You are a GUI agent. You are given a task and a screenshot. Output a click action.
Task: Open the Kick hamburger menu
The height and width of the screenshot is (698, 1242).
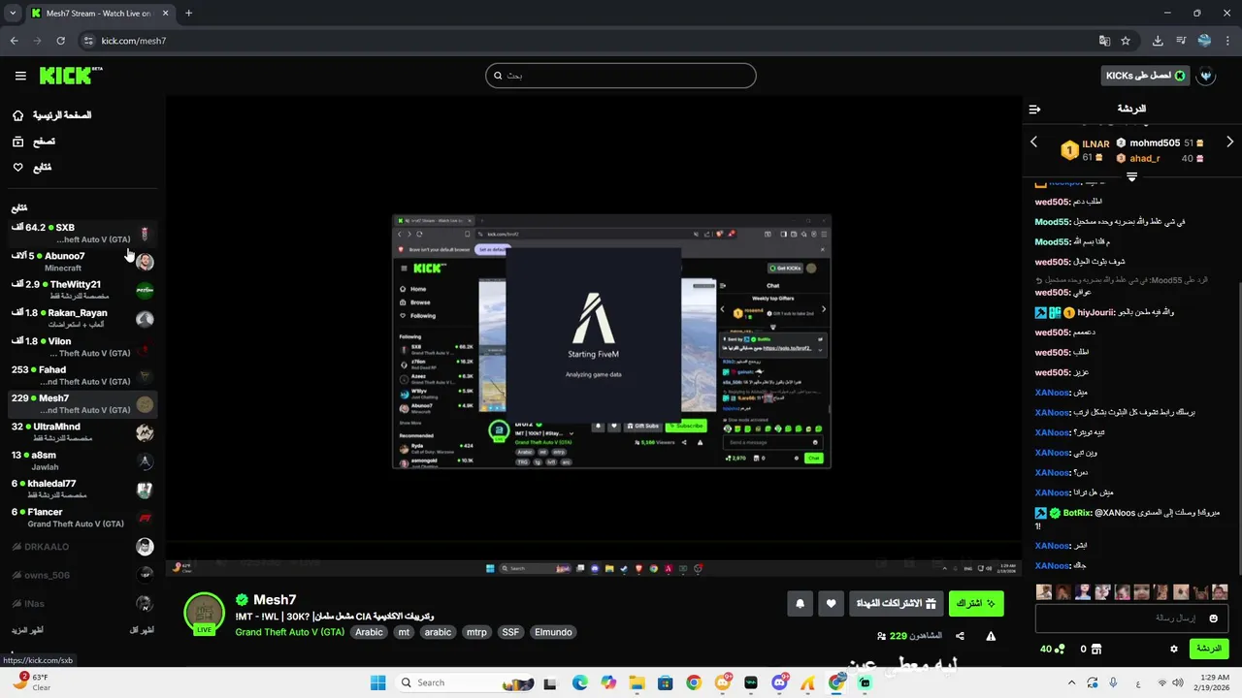pos(20,76)
